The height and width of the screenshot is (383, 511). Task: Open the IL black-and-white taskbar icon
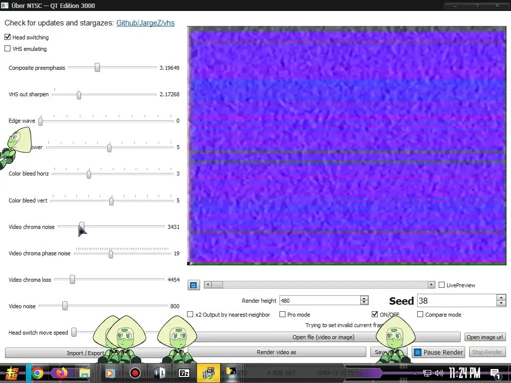point(160,373)
